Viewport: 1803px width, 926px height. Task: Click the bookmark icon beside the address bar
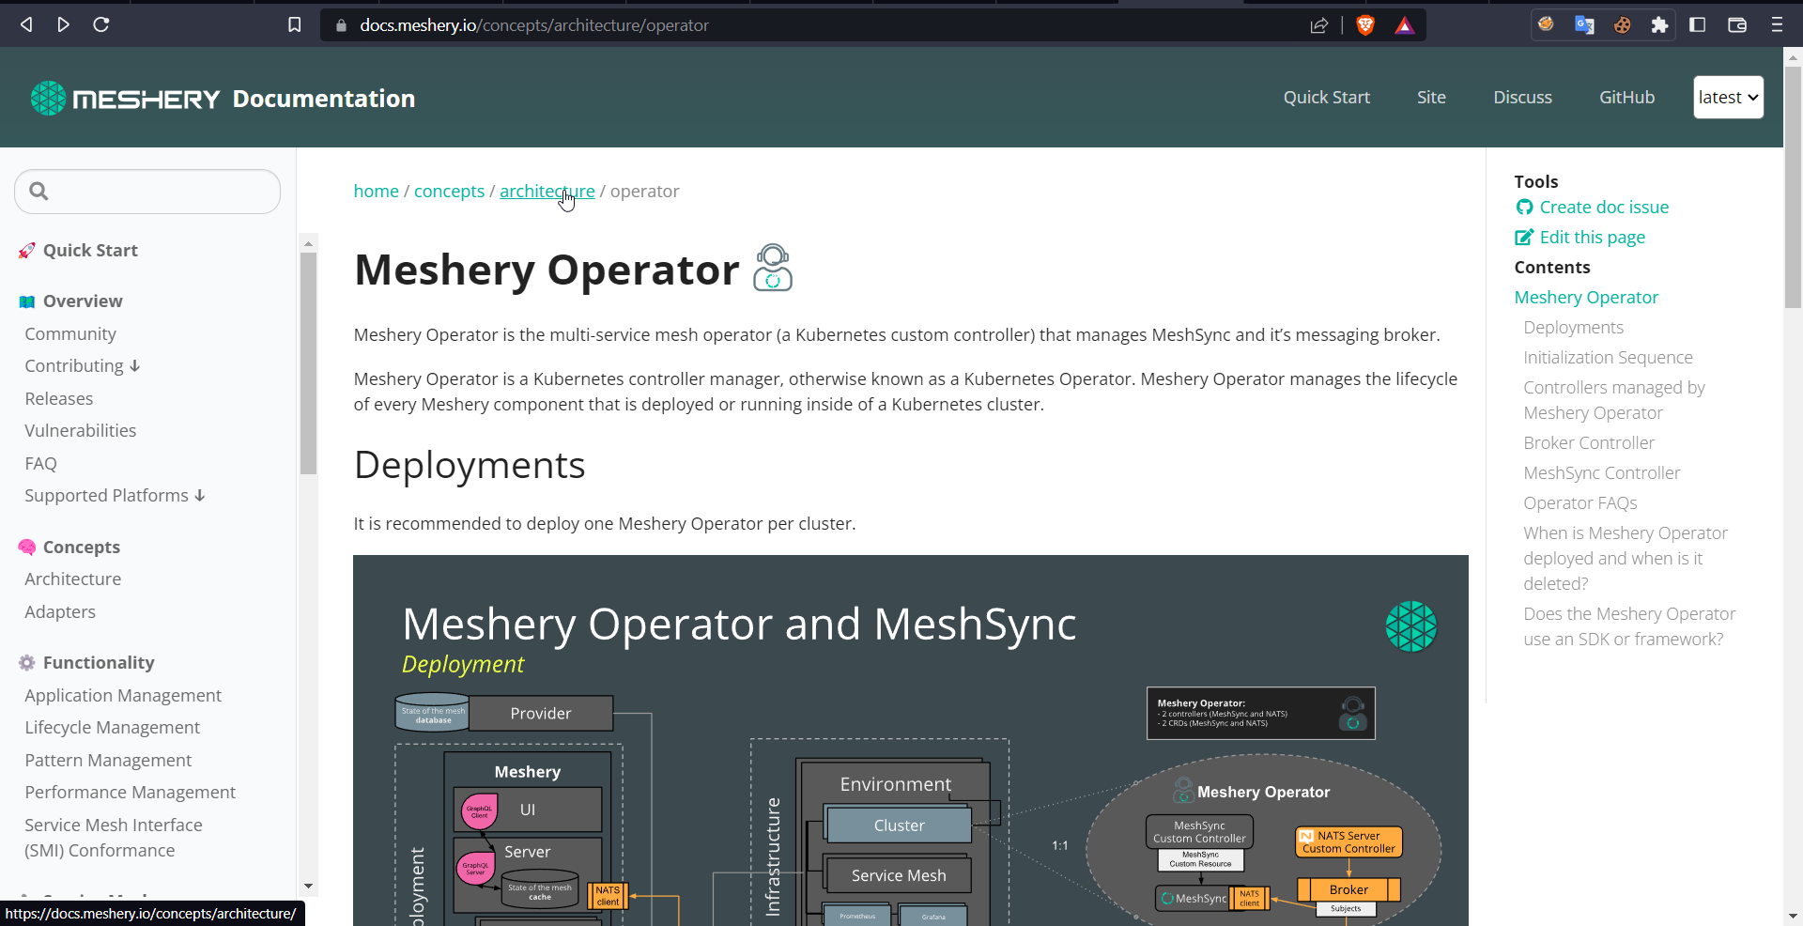tap(294, 24)
